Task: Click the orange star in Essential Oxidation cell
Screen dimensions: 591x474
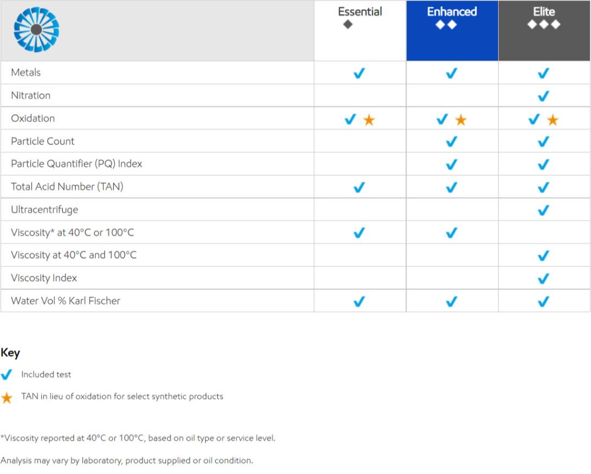Action: (x=369, y=120)
